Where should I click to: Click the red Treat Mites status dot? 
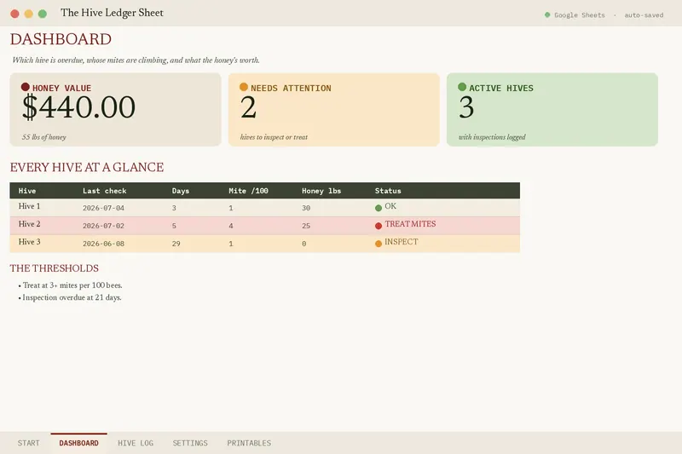(379, 226)
